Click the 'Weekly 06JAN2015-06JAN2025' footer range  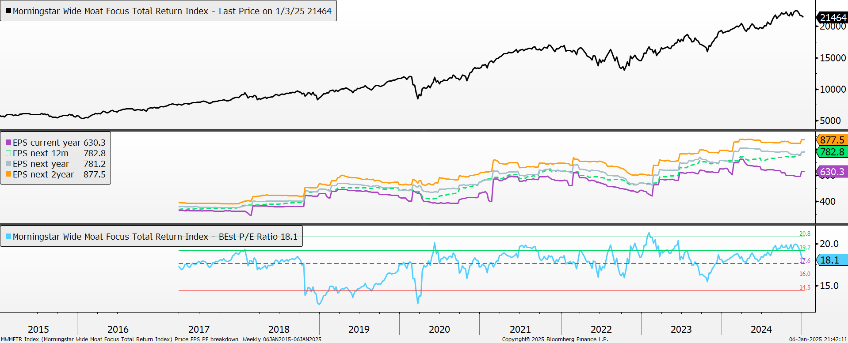[x=282, y=339]
